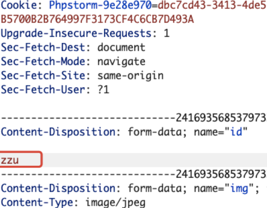Viewport: 267px width, 208px height.
Task: Click the second multipart boundary line
Action: tap(133, 175)
